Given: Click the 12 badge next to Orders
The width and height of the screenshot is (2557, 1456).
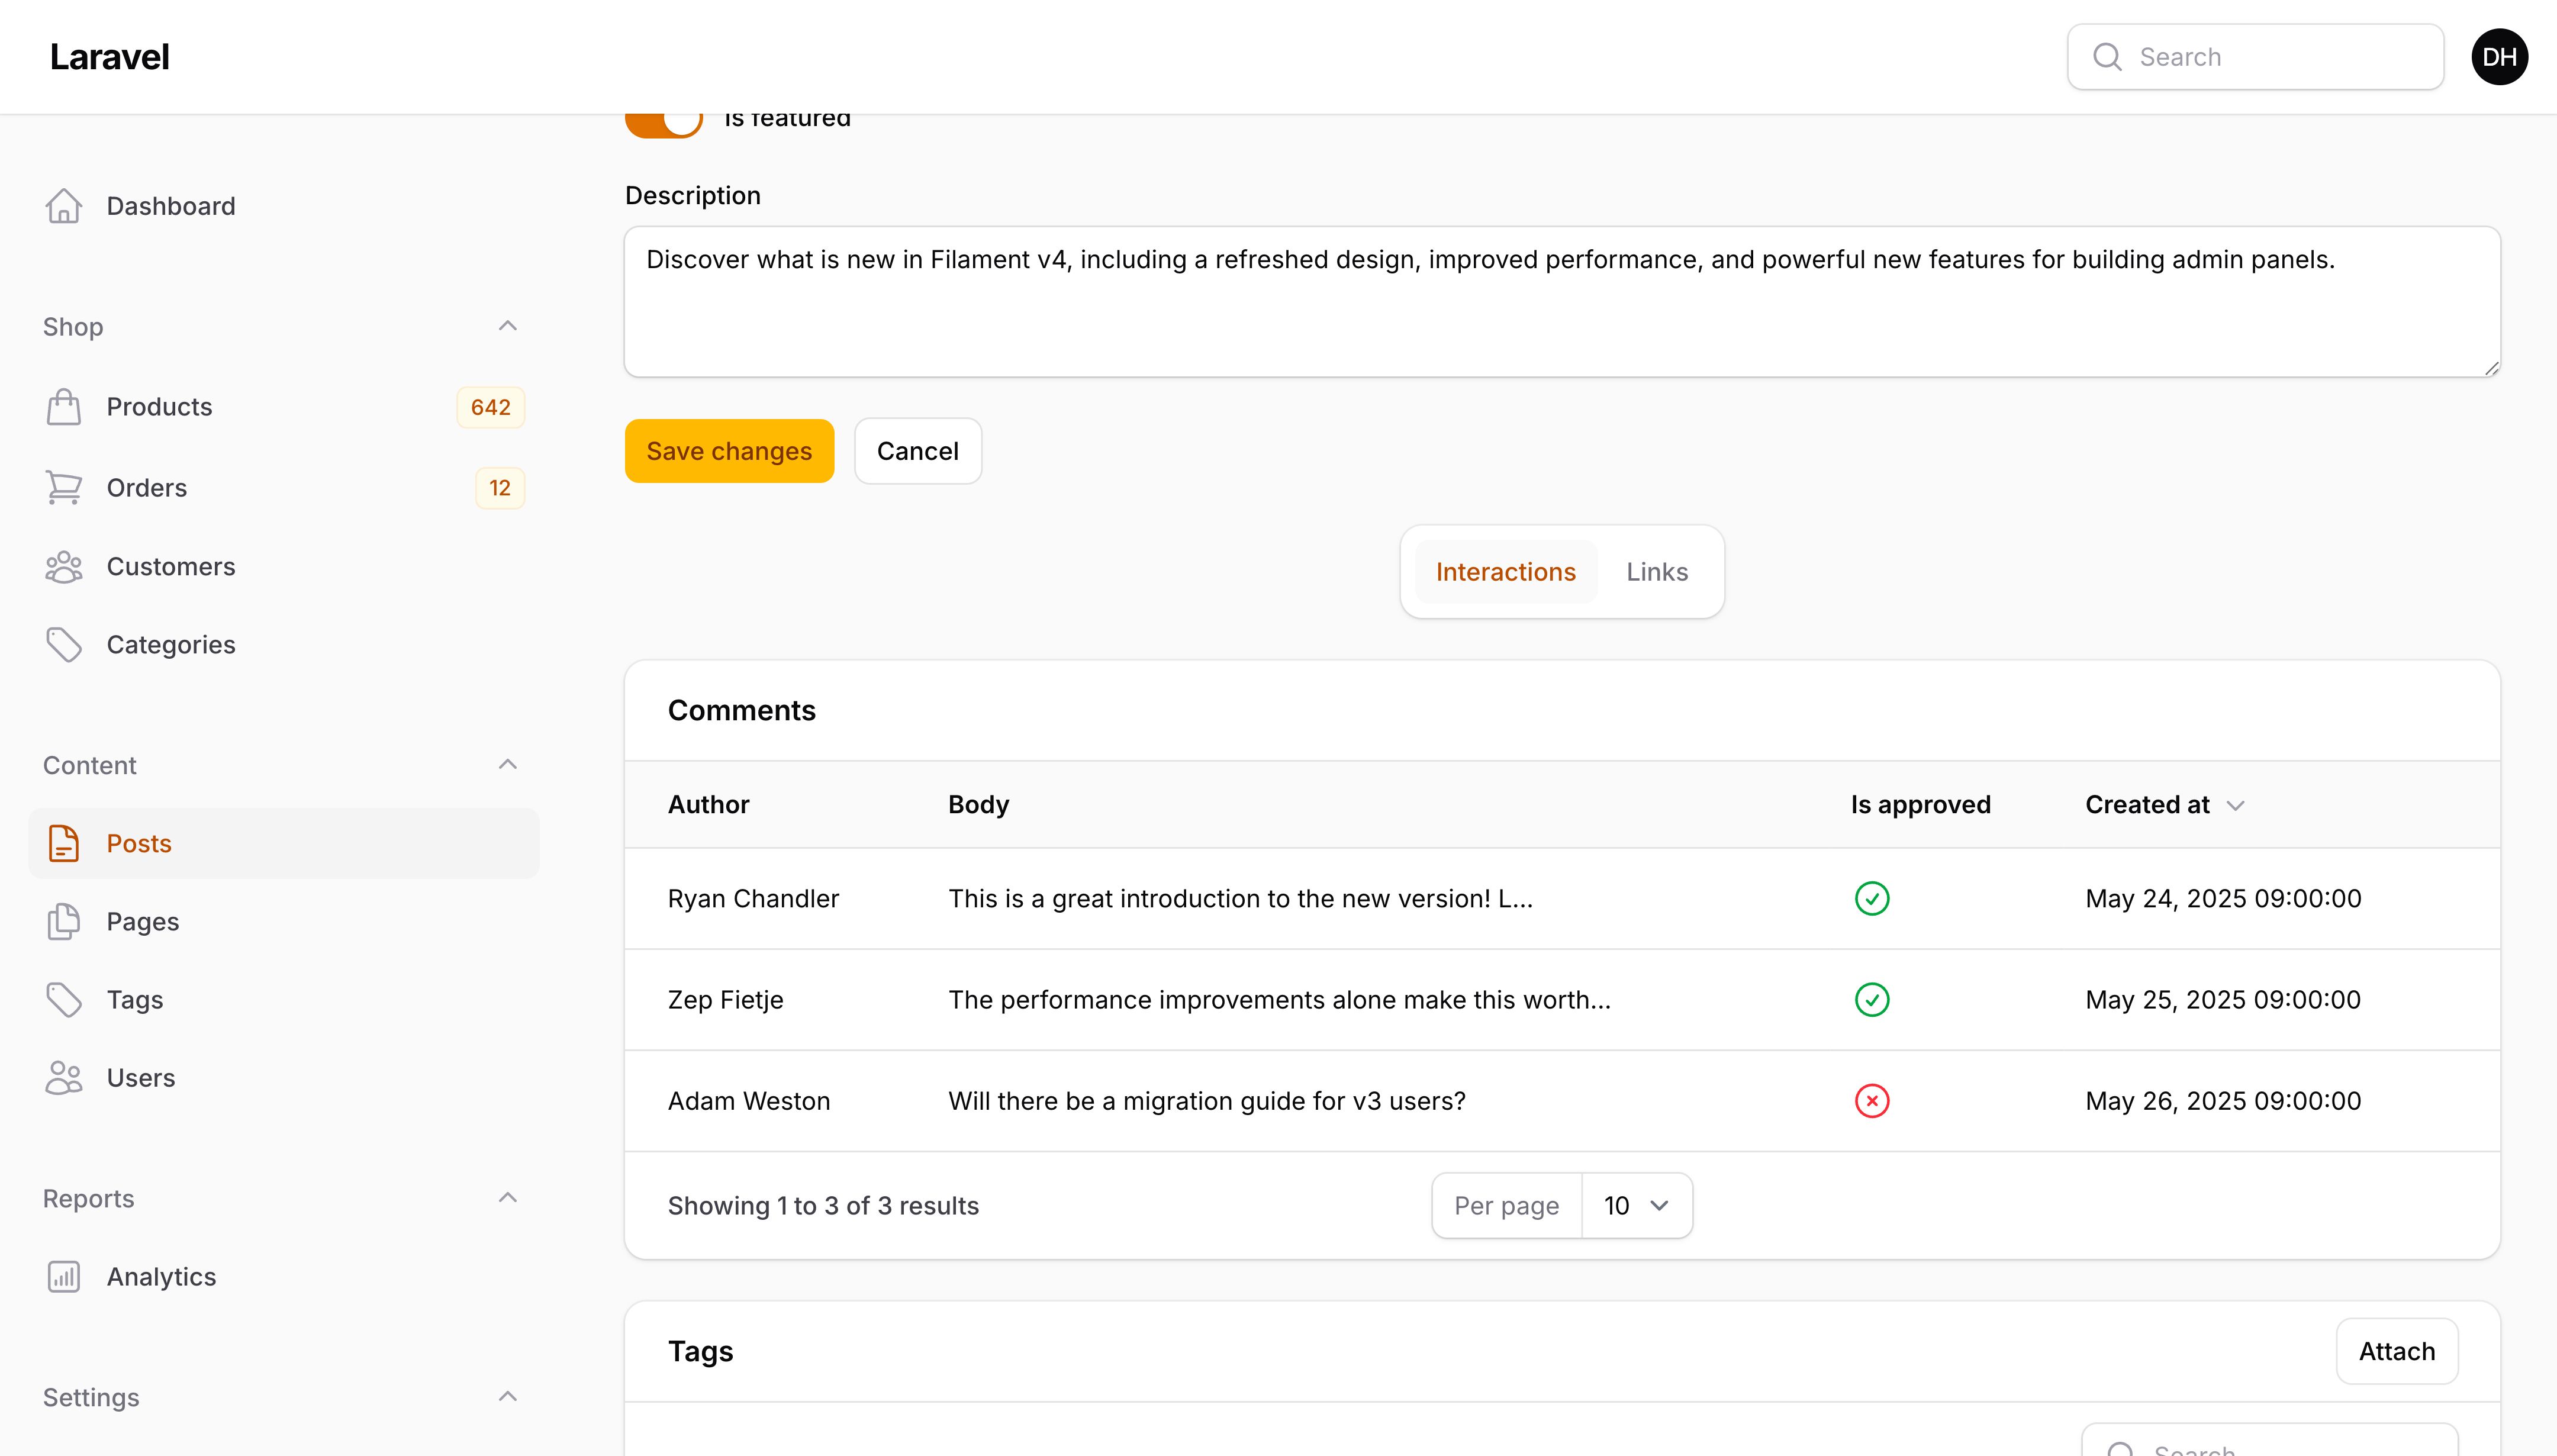Looking at the screenshot, I should coord(500,487).
